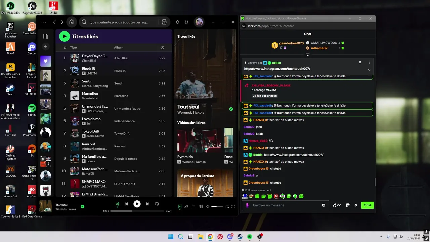
Task: Select the track Marceline by Valerieblud
Action: pos(114,96)
